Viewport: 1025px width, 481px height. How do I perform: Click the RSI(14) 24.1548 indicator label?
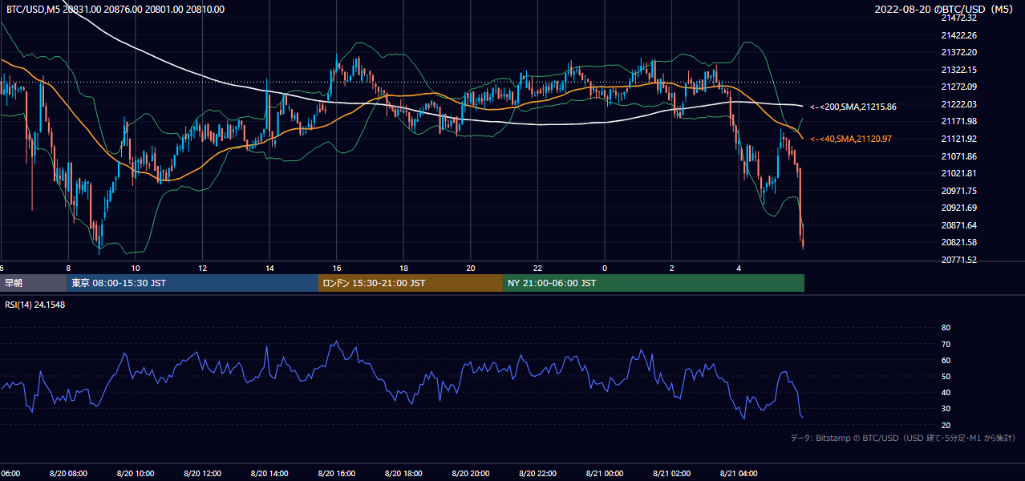[x=35, y=305]
